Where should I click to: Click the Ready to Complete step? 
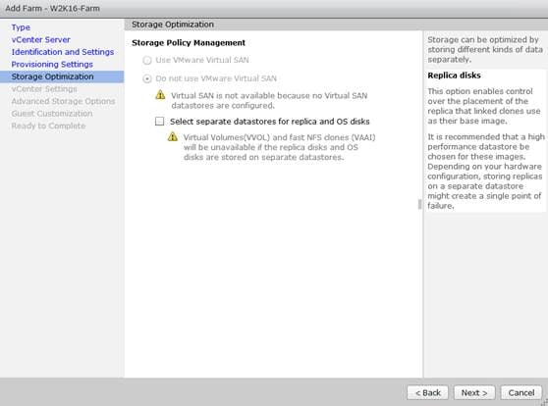(x=48, y=126)
